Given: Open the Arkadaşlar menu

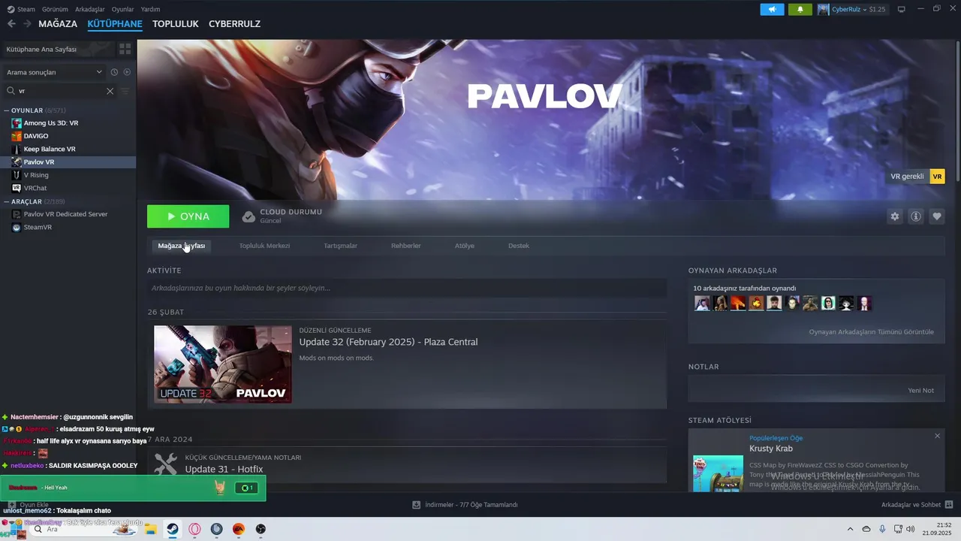Looking at the screenshot, I should point(90,9).
